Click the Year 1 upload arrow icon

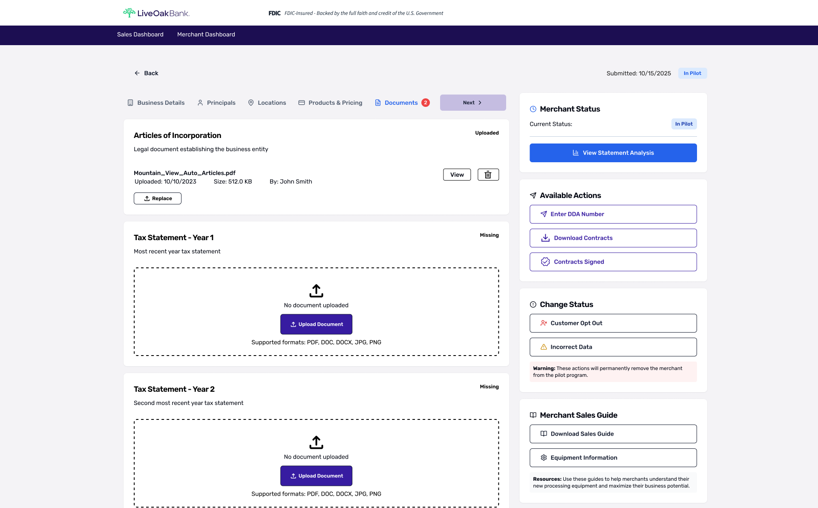(316, 291)
